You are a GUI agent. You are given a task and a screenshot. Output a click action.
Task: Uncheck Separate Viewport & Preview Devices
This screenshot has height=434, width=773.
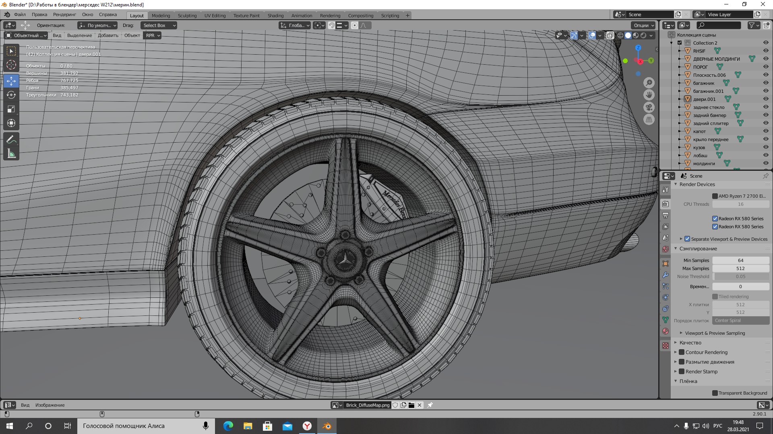pos(687,239)
